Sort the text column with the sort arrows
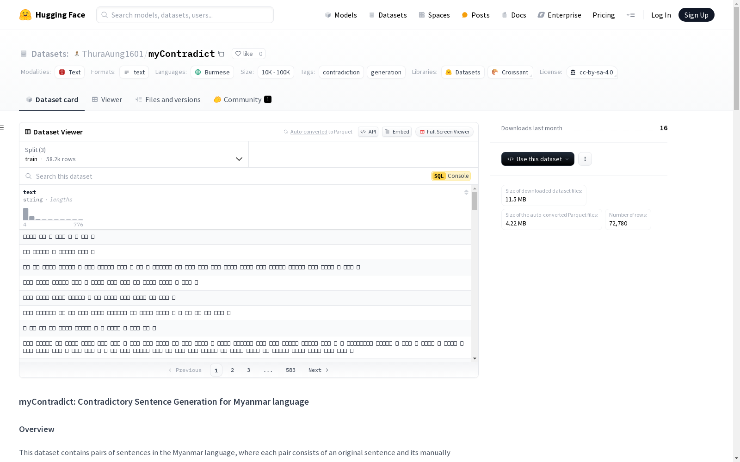 pyautogui.click(x=466, y=192)
